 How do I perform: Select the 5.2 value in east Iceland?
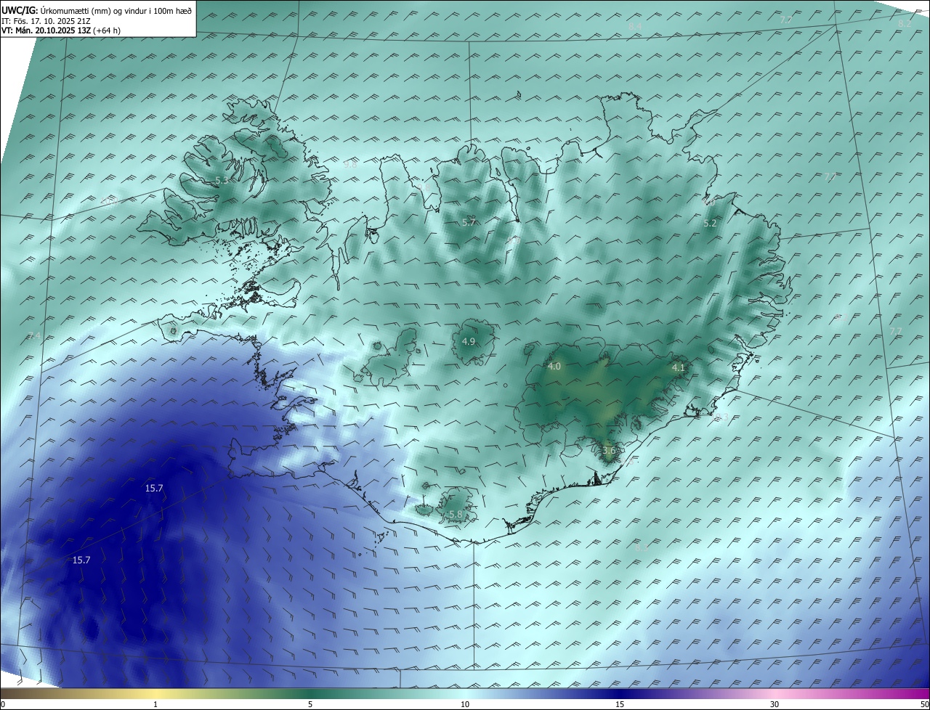coord(711,224)
